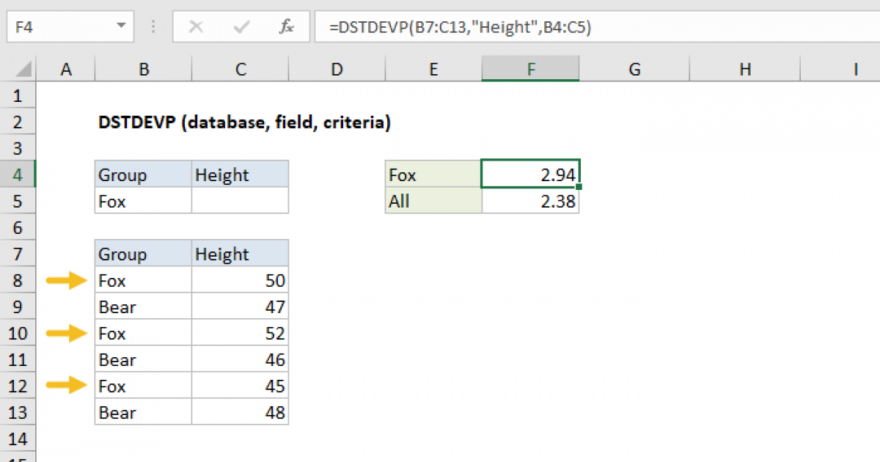Image resolution: width=880 pixels, height=462 pixels.
Task: Select the cell showing result 2.38
Action: tap(530, 200)
